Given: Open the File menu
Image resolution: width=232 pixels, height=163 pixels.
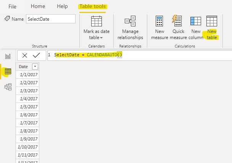Looking at the screenshot, I should pos(12,7).
